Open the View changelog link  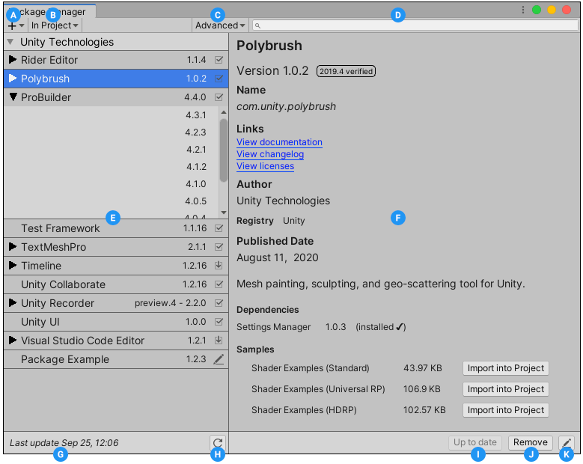[270, 154]
